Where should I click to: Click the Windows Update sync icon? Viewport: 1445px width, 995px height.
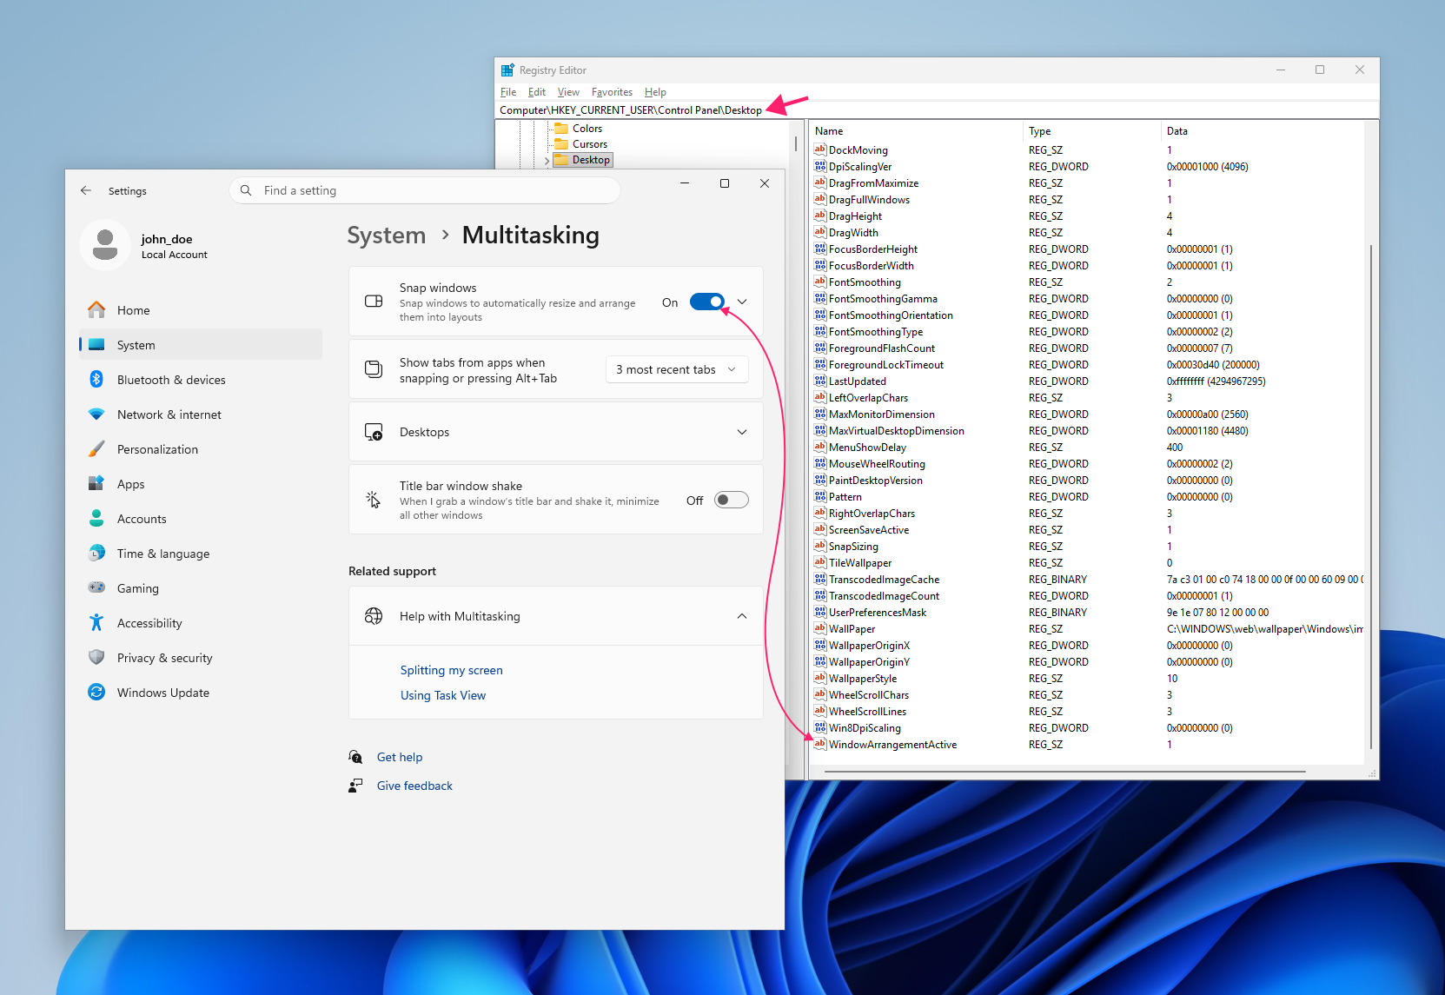pyautogui.click(x=96, y=693)
